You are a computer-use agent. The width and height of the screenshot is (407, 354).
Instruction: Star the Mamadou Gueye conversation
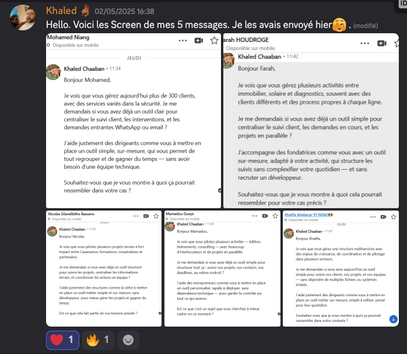point(275,216)
